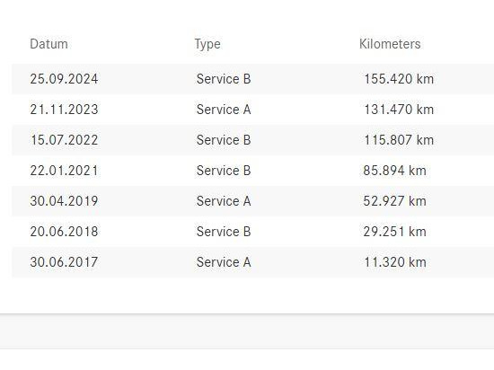Click the Type column header
Viewport: 494px width, 370px height.
[207, 44]
